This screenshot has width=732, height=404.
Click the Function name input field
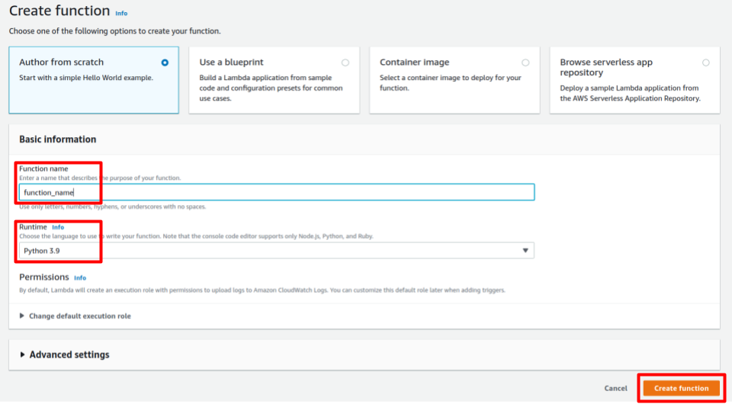tap(278, 192)
